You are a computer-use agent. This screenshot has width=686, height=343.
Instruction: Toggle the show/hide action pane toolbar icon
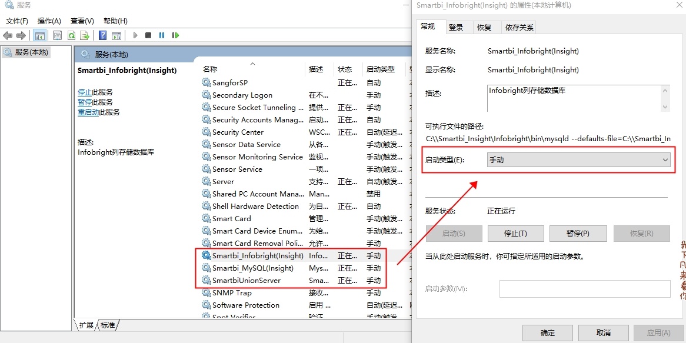pyautogui.click(x=116, y=35)
